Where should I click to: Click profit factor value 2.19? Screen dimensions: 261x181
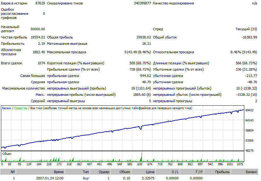pyautogui.click(x=41, y=44)
